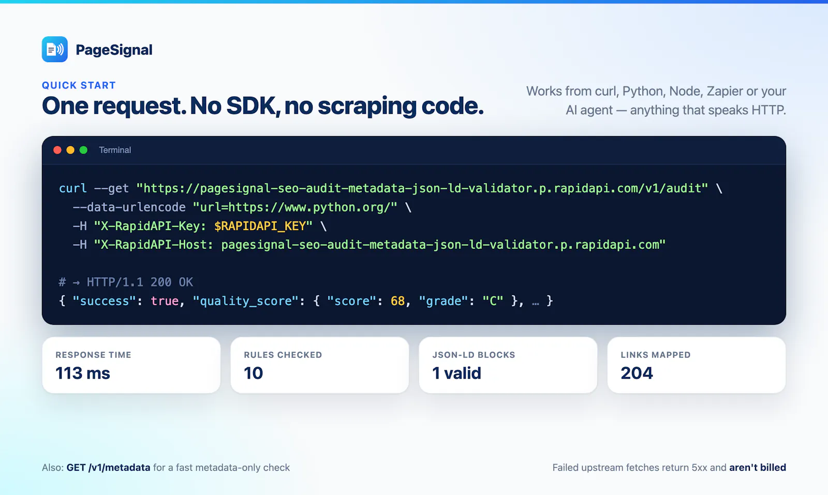This screenshot has height=495, width=828.
Task: Open the Response Time 113 ms card
Action: 131,365
